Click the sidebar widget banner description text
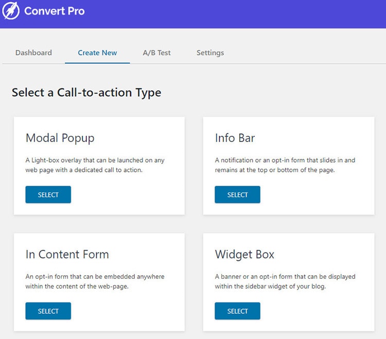Screen dimensions: 386x339 tap(285, 281)
